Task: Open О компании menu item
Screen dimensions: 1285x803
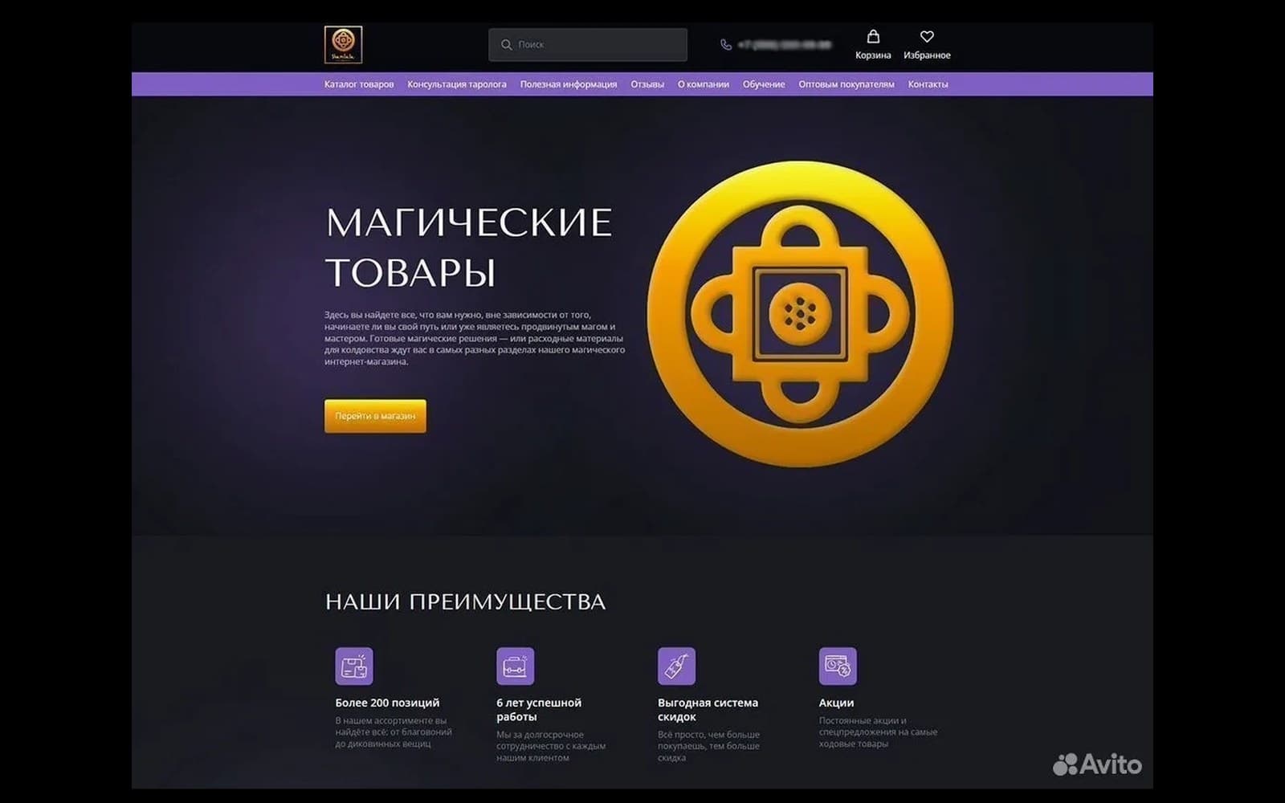Action: point(704,84)
